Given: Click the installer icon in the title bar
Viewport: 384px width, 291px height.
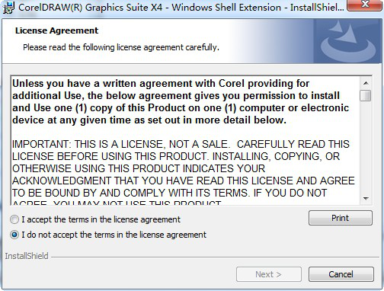Looking at the screenshot, I should point(8,8).
